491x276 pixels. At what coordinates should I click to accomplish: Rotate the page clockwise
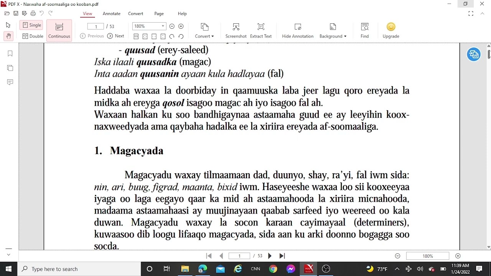click(x=172, y=36)
